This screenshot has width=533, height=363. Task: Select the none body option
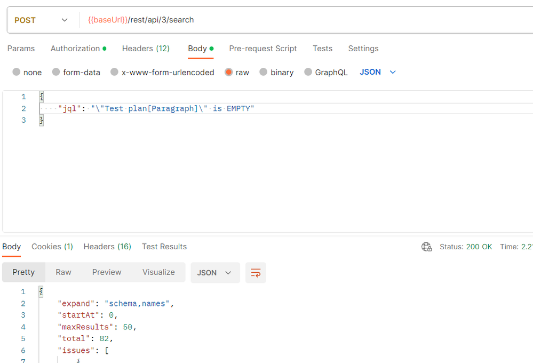27,72
